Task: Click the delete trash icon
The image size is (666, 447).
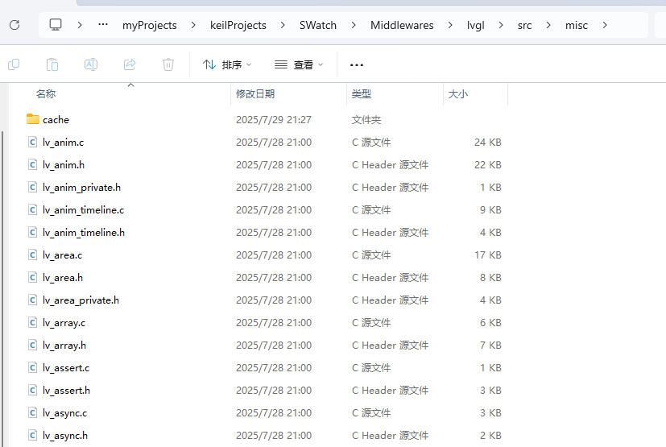Action: coord(168,64)
